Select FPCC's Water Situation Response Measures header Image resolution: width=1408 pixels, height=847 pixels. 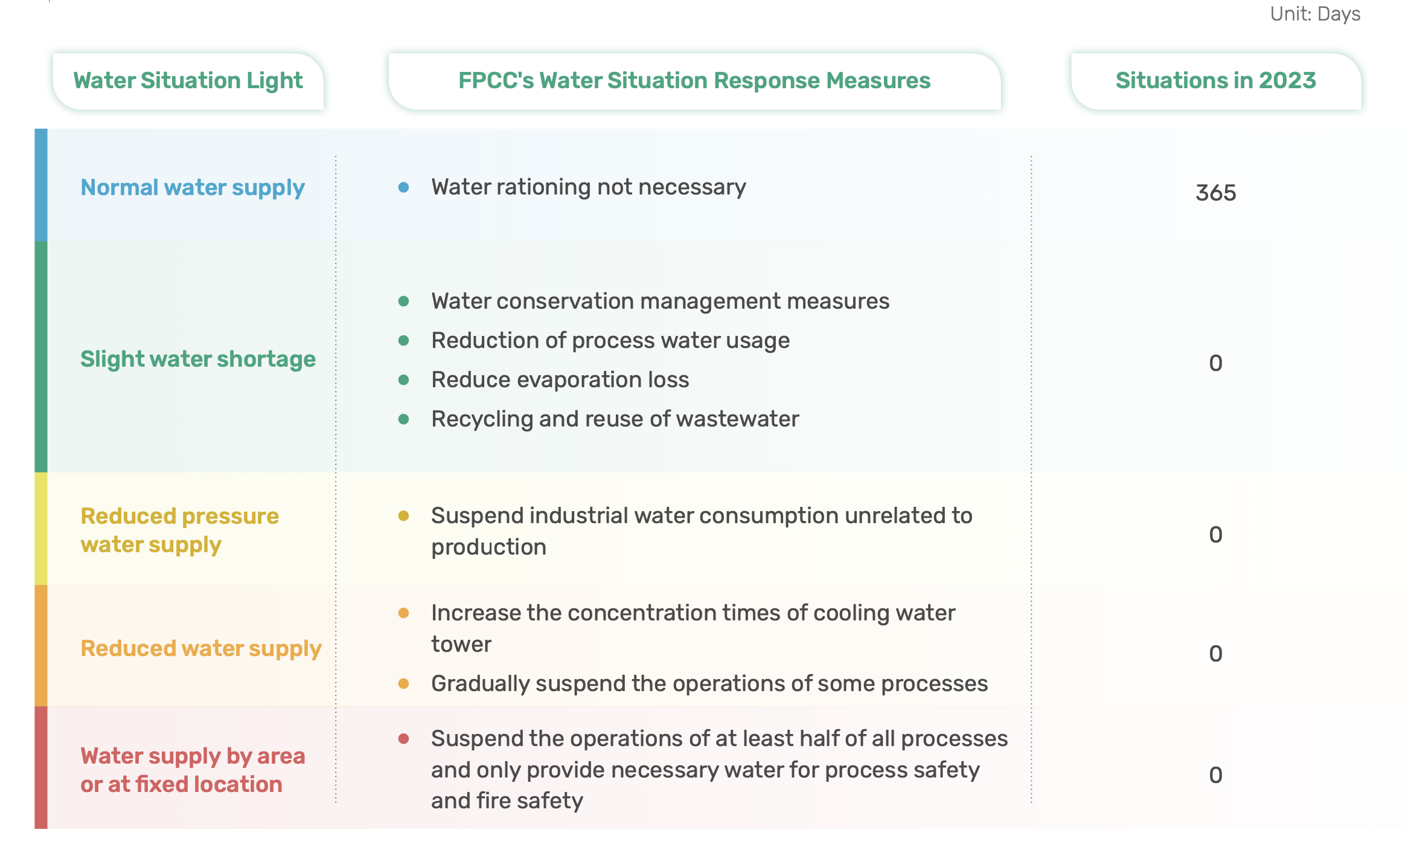(x=694, y=80)
